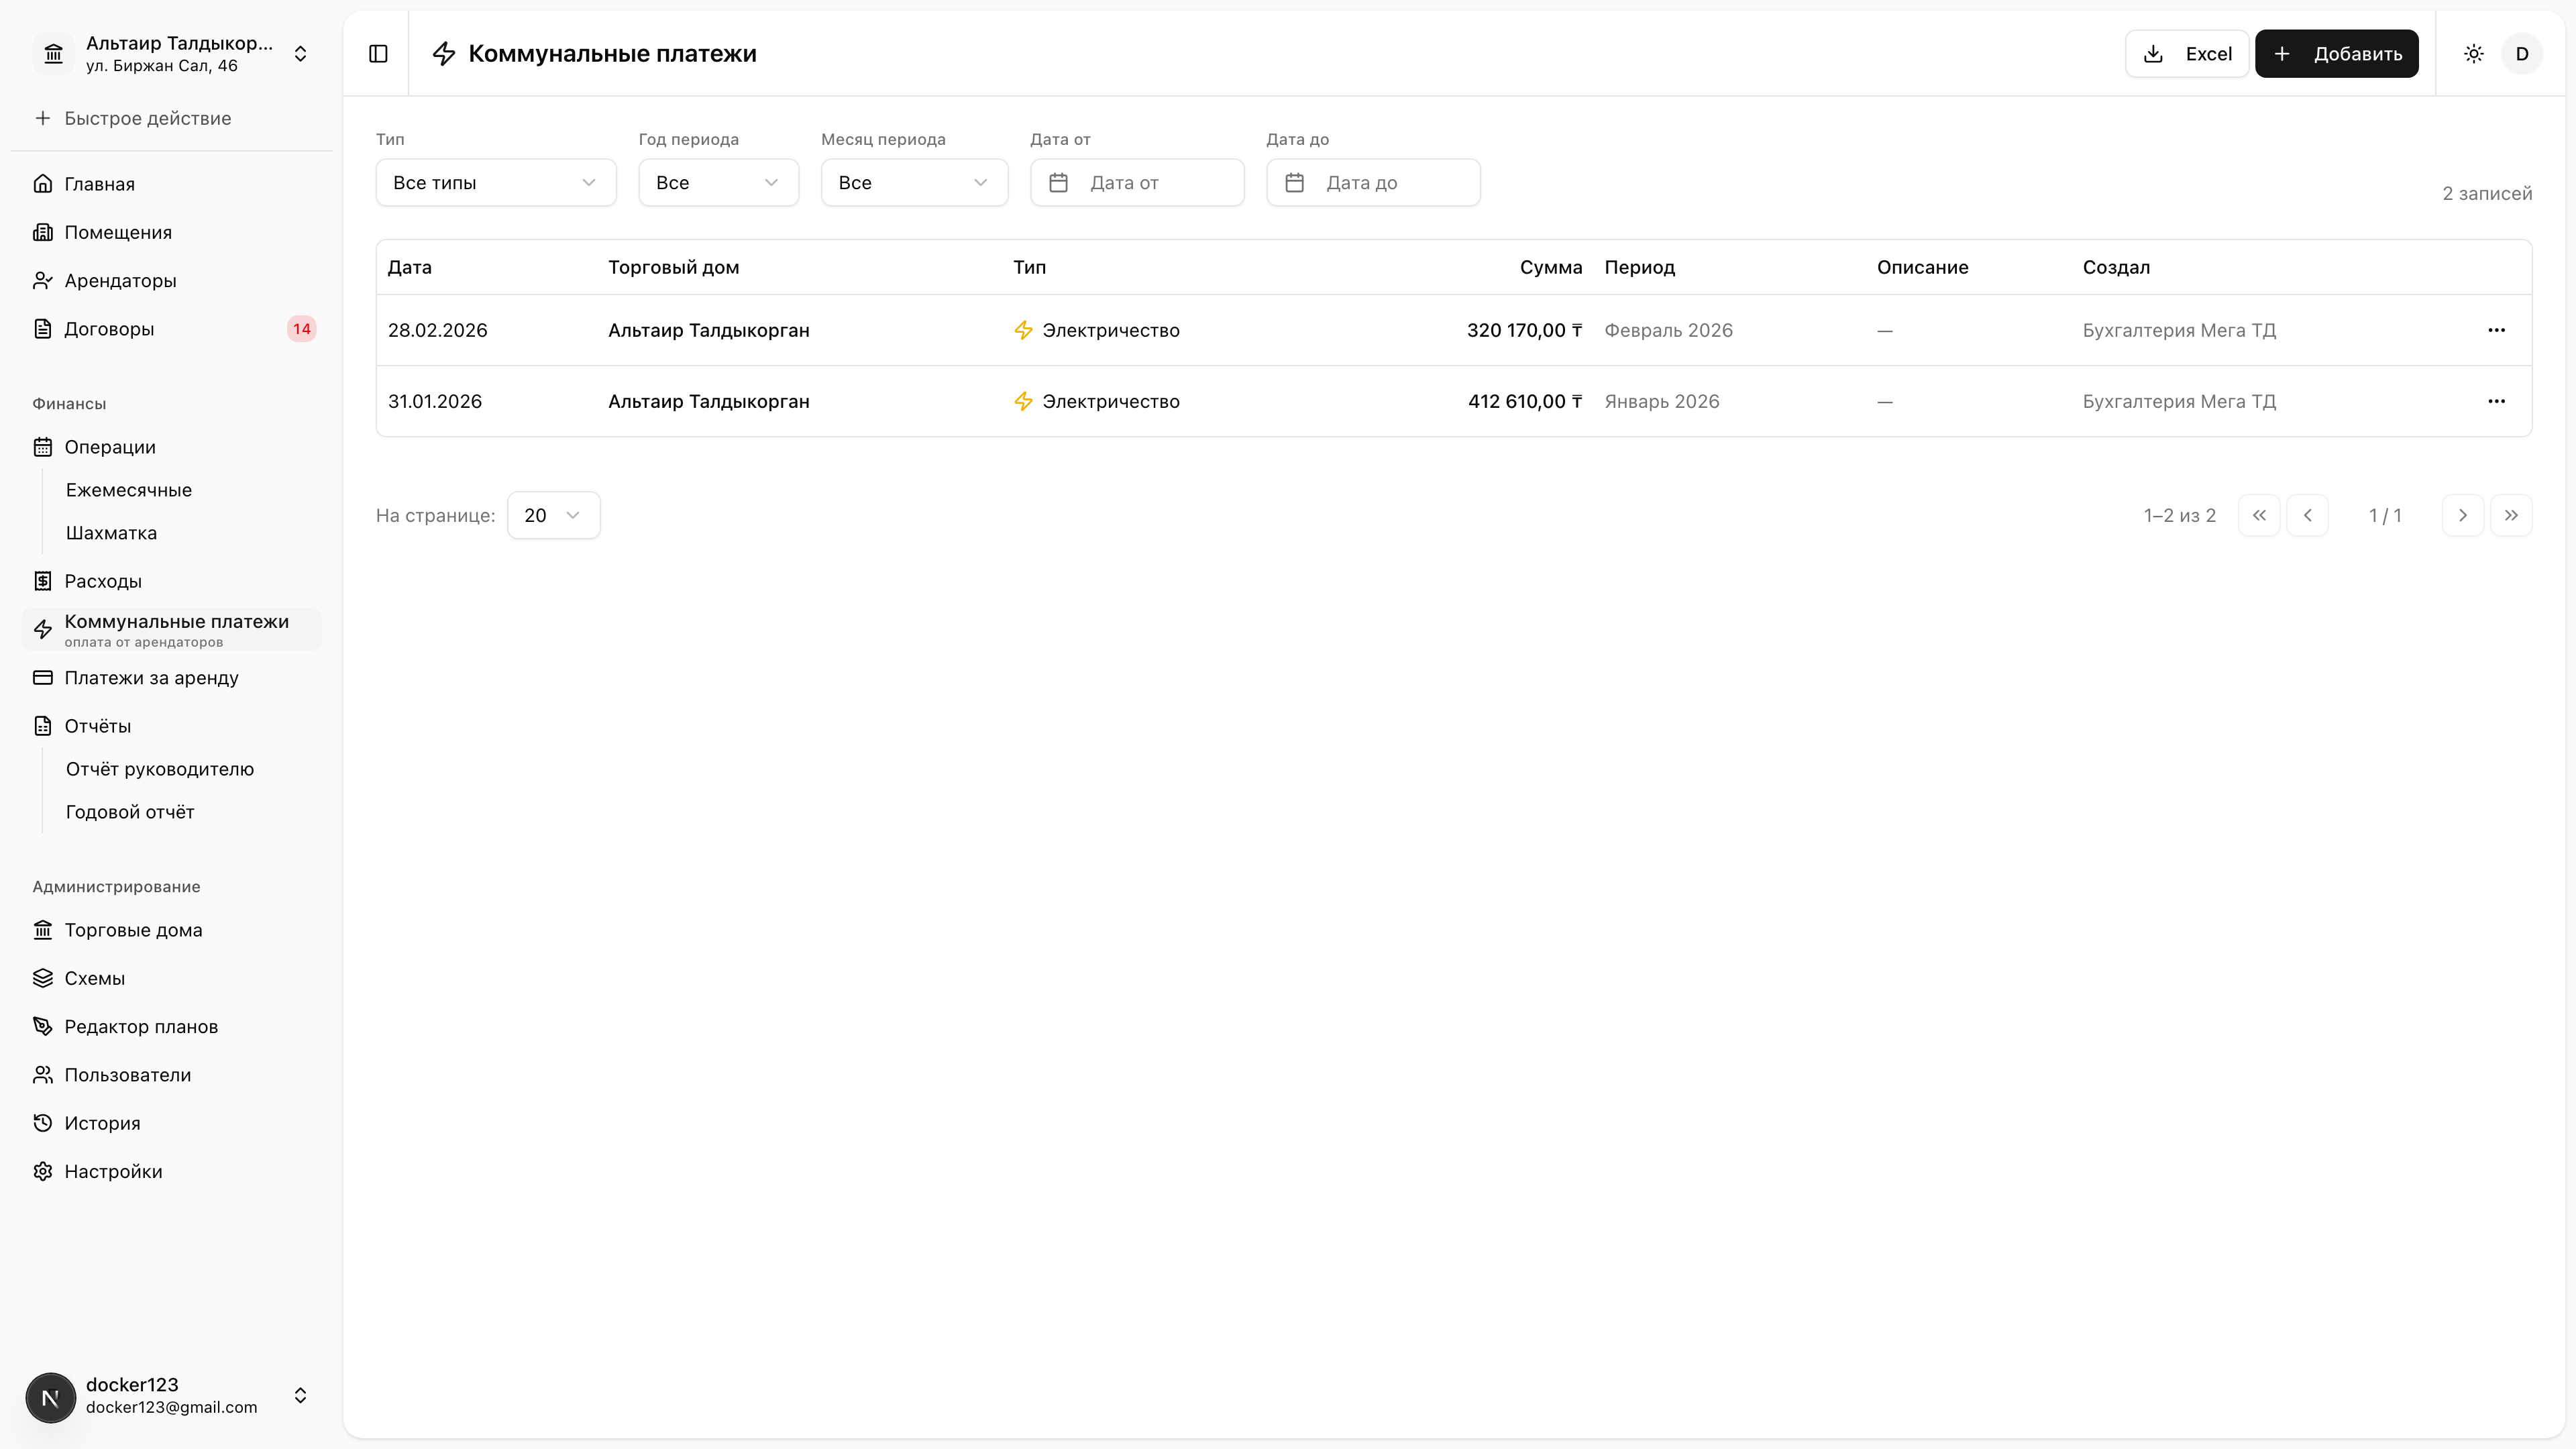Change rows per page dropdown
2576x1449 pixels.
pos(553,515)
